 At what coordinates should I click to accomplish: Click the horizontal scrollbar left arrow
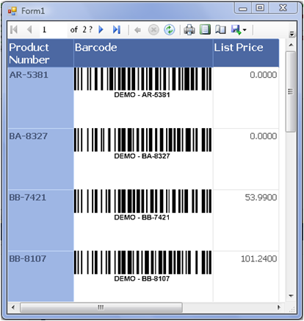pos(13,307)
